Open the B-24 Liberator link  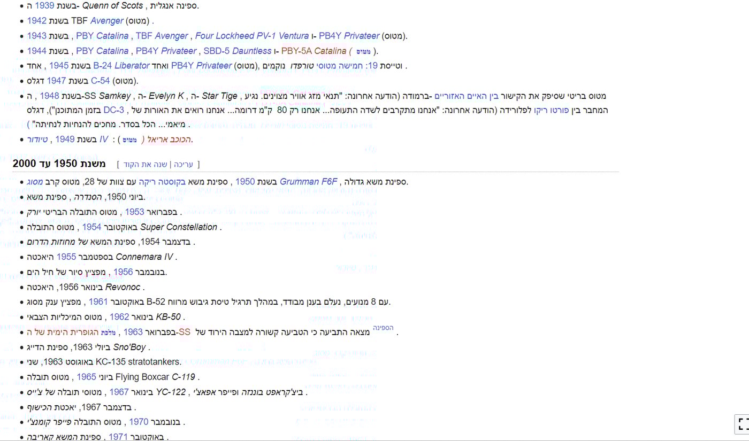click(x=121, y=66)
